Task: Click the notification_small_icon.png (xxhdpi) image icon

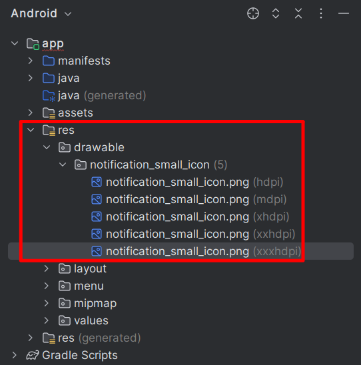Action: point(97,234)
